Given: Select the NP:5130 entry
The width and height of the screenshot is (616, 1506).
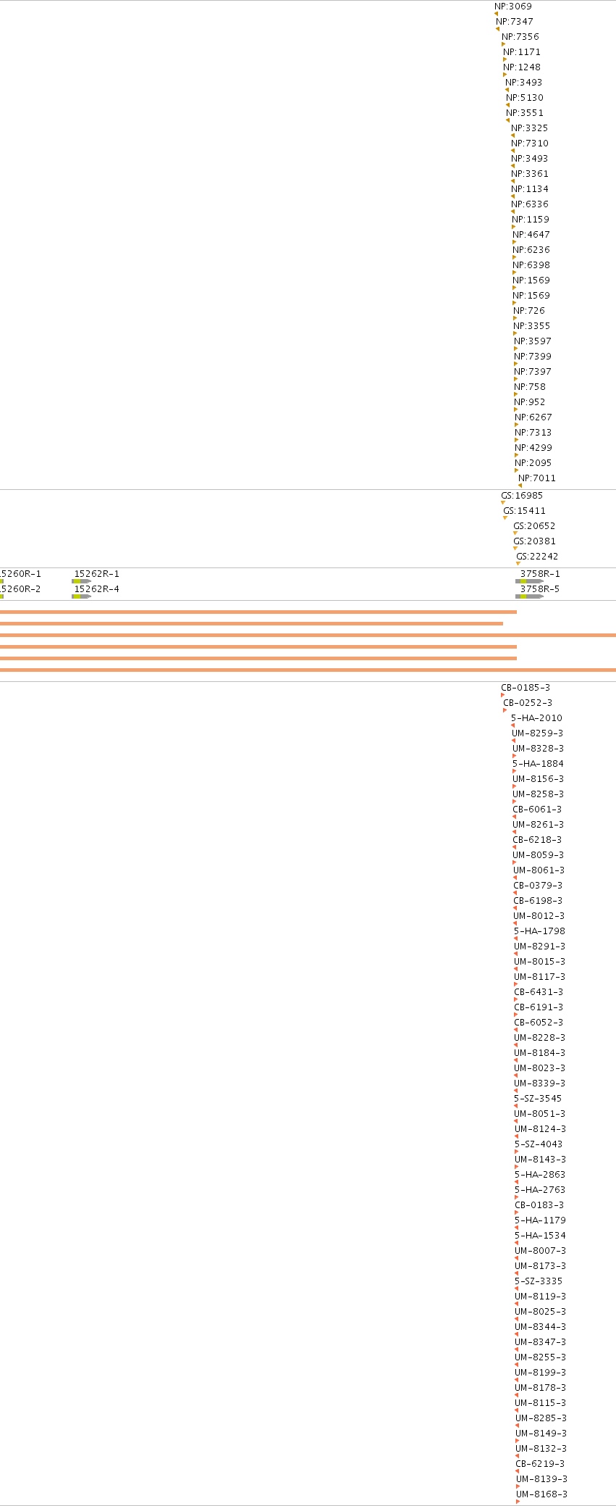Looking at the screenshot, I should (525, 98).
